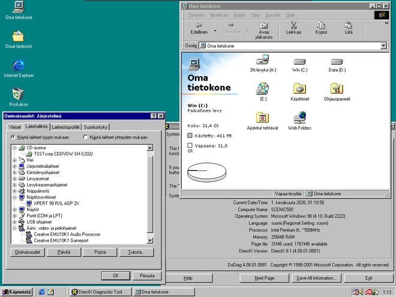Click speaker volume tray icon

tap(362, 292)
